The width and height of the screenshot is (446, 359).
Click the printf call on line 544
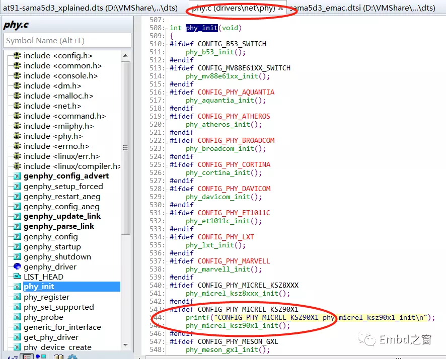(310, 318)
